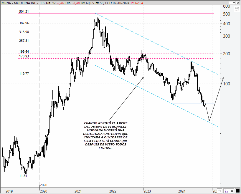Click the double chevron icon at chart bottom

220,191
